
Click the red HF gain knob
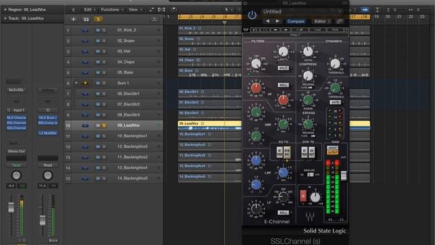tap(256, 88)
